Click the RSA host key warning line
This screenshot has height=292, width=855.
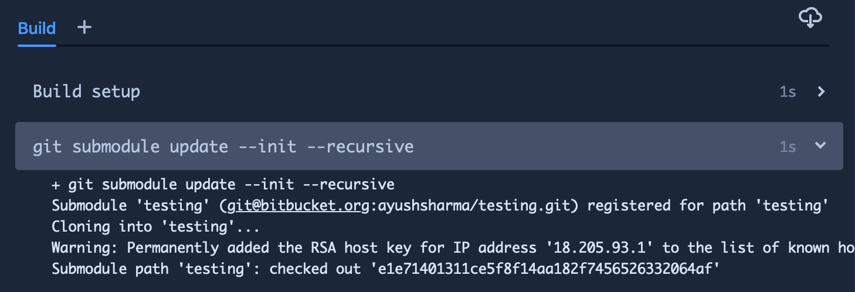click(352, 247)
